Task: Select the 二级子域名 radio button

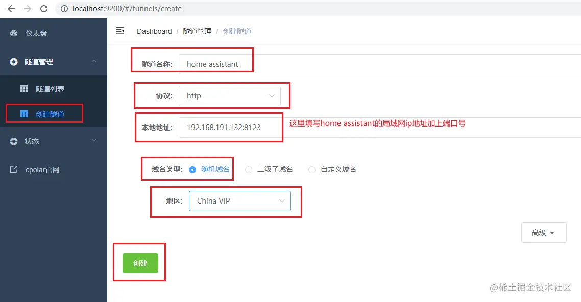Action: point(249,169)
